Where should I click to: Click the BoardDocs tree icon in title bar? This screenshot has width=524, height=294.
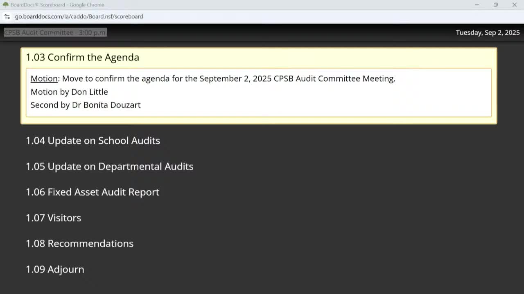point(6,4)
